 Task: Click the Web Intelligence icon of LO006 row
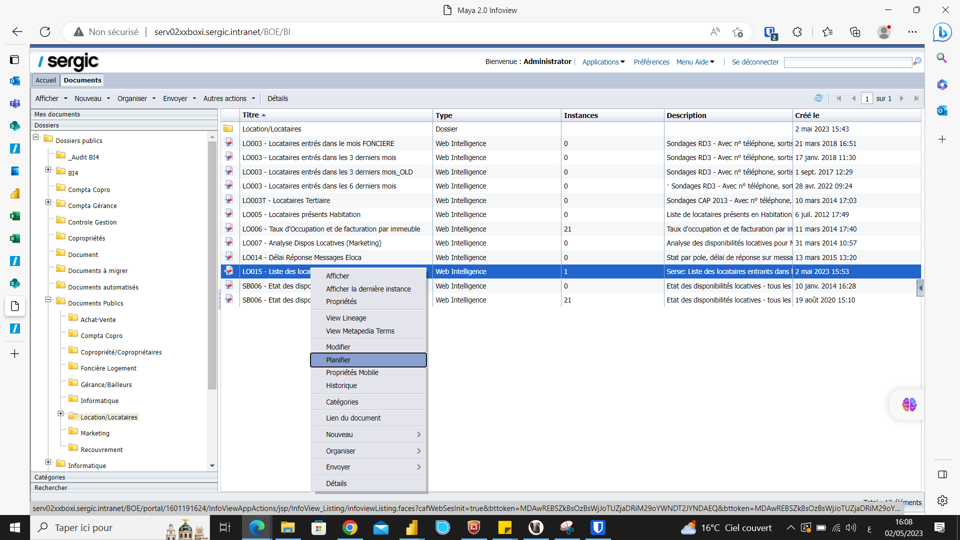229,228
